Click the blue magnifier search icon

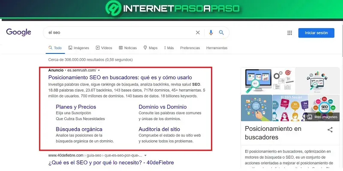221,32
